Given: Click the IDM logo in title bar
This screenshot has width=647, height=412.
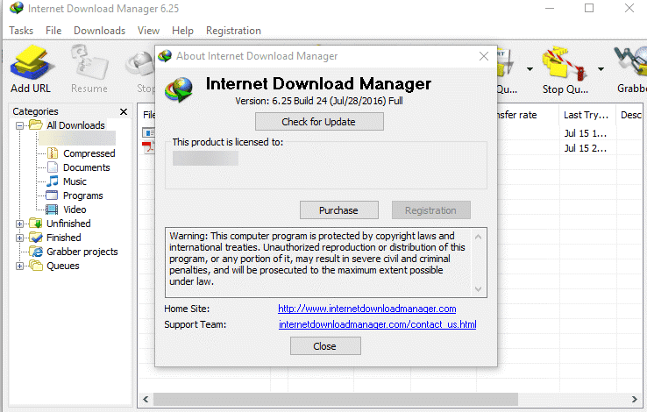Looking at the screenshot, I should click(17, 8).
